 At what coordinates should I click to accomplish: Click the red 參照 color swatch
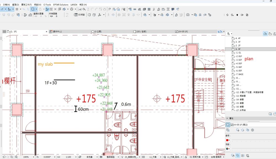227,140
